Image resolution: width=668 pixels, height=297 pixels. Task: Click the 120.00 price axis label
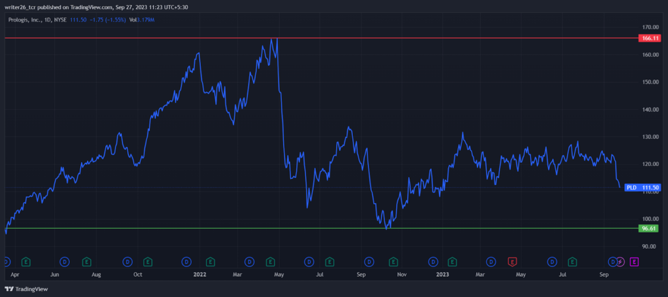click(650, 164)
